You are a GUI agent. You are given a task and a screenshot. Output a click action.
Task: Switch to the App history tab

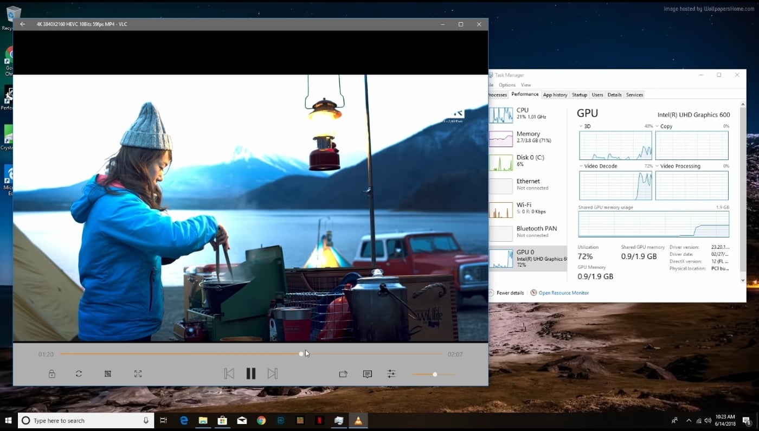pos(555,95)
